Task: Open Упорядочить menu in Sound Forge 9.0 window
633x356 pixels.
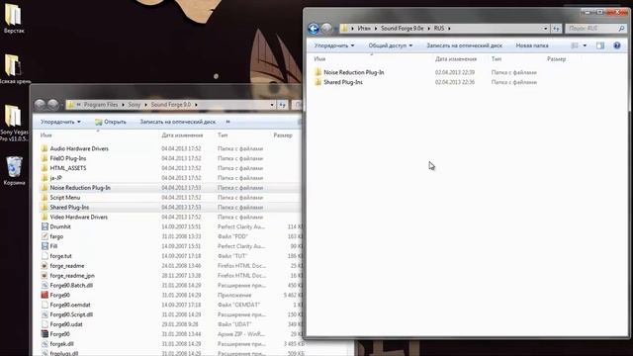Action: 60,122
